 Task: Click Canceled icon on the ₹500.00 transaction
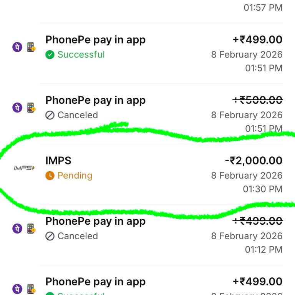point(50,115)
